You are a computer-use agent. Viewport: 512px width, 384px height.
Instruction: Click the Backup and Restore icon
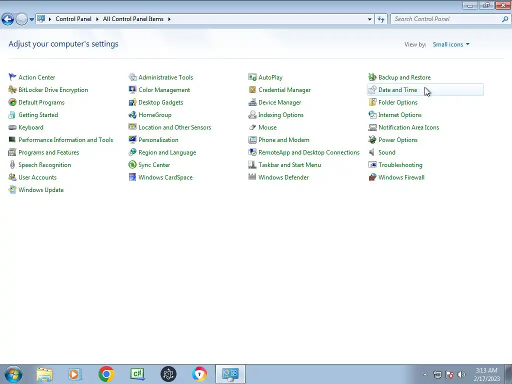(x=372, y=77)
